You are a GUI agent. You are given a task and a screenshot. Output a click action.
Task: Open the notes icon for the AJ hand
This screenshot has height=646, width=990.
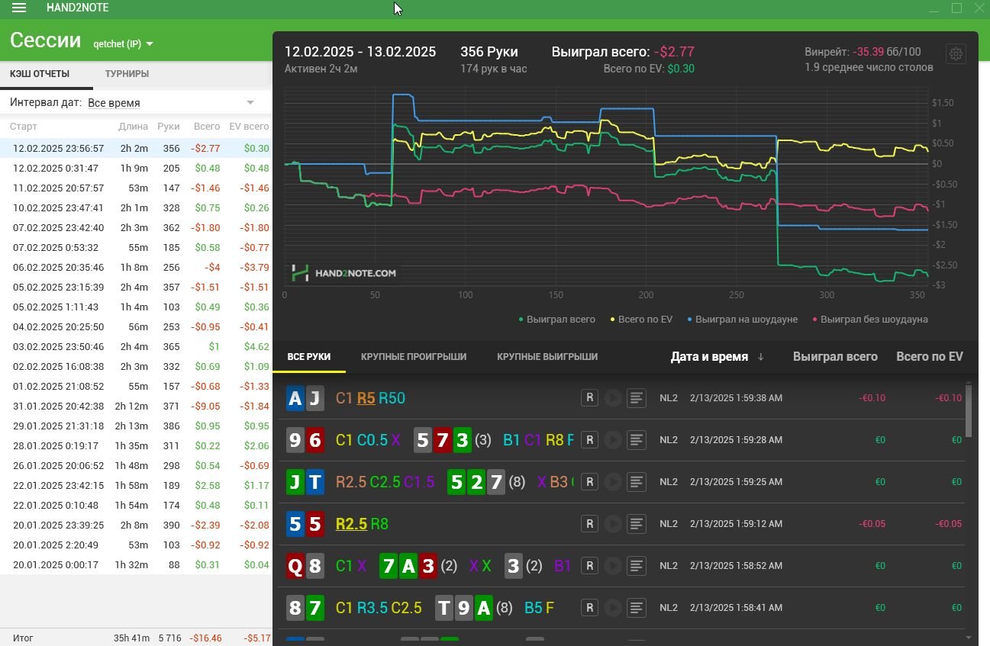tap(637, 397)
